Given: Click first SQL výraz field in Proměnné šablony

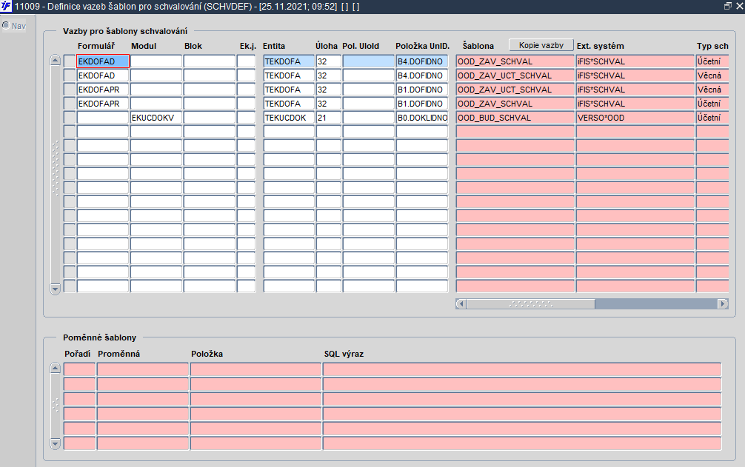Looking at the screenshot, I should click(521, 369).
